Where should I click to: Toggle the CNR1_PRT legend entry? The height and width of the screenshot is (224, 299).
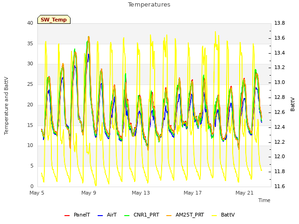(x=142, y=215)
